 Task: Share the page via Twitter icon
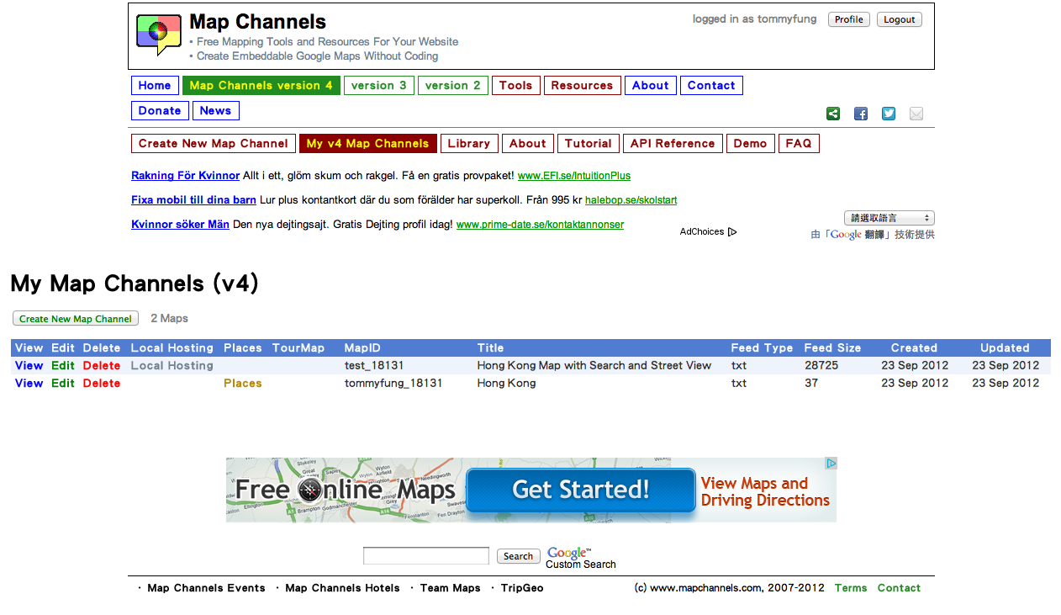888,114
